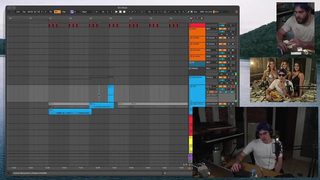Open the root note C dropdown

(77, 12)
